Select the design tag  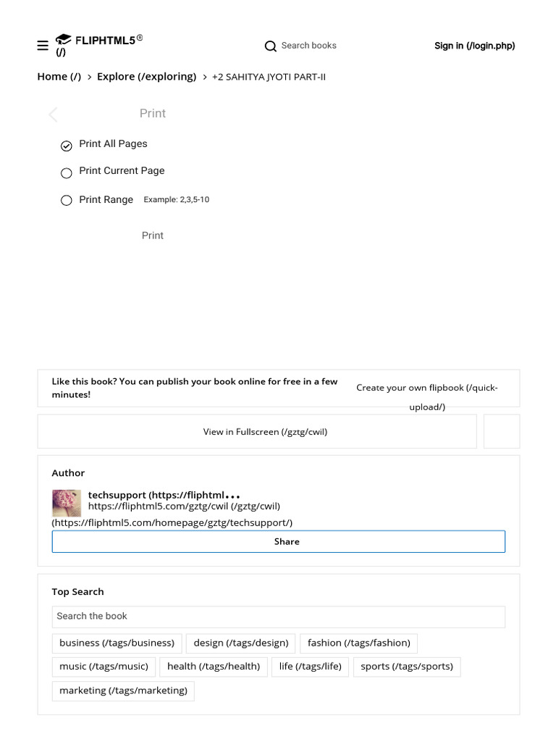(240, 643)
